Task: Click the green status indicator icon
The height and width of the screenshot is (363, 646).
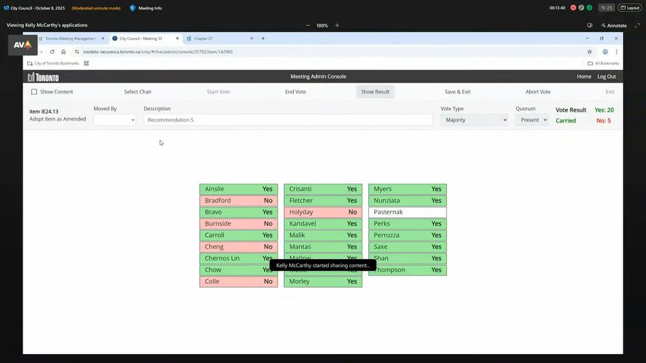Action: [590, 8]
